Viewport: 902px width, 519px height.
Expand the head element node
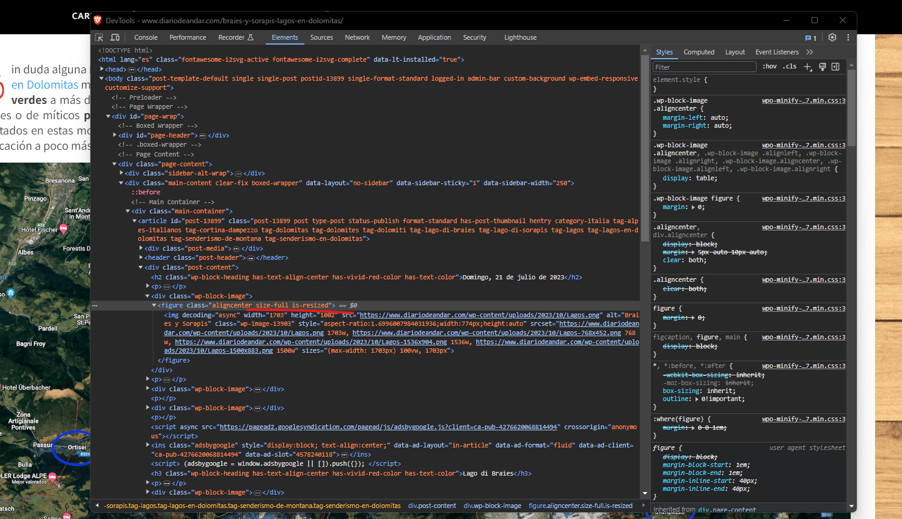[x=102, y=69]
